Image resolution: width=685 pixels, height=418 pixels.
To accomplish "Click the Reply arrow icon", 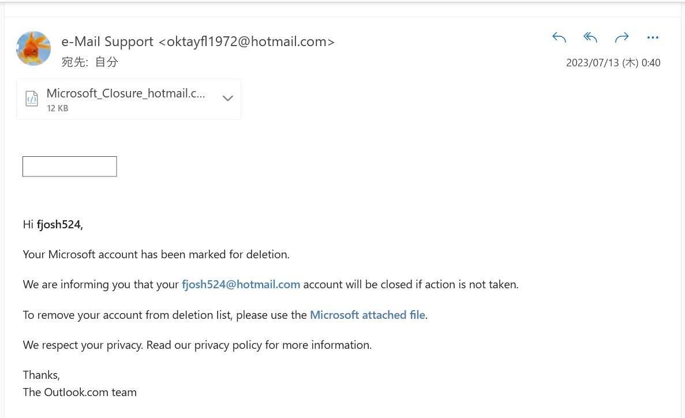I will coord(559,37).
